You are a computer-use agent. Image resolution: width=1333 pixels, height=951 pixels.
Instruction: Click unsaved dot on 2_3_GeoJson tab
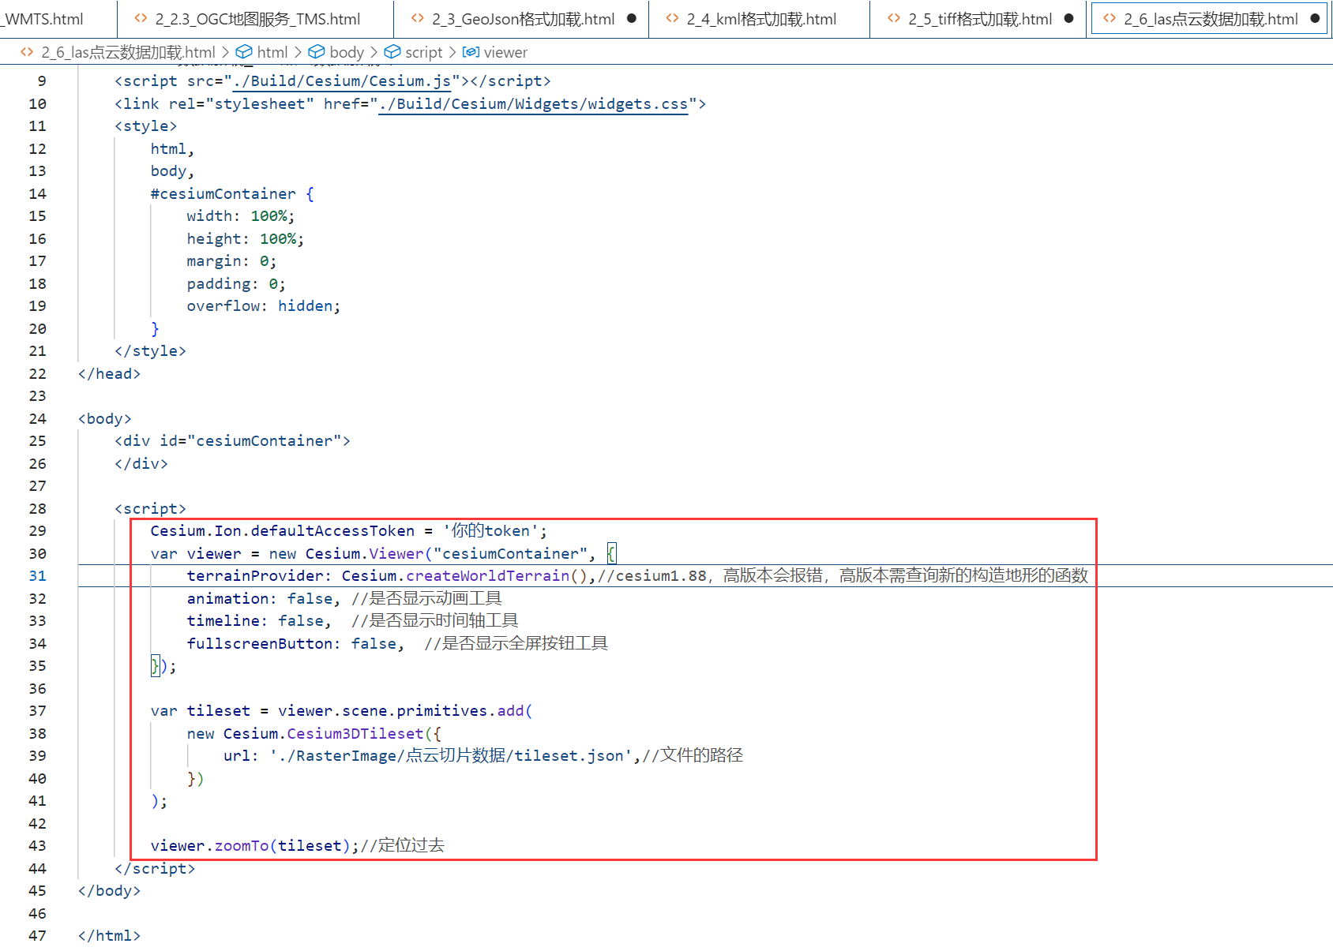[x=632, y=18]
